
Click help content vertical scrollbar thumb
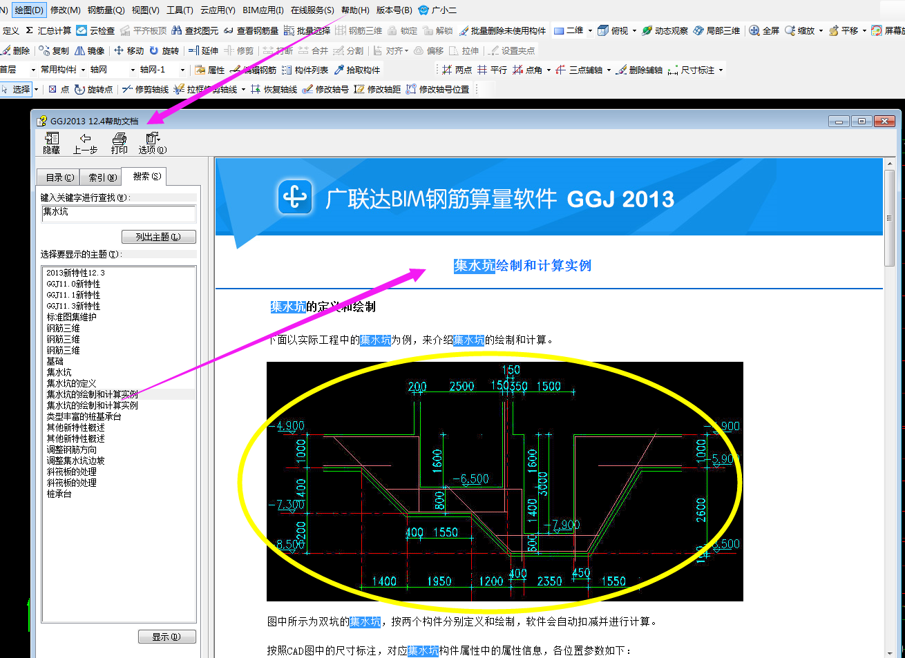(889, 217)
